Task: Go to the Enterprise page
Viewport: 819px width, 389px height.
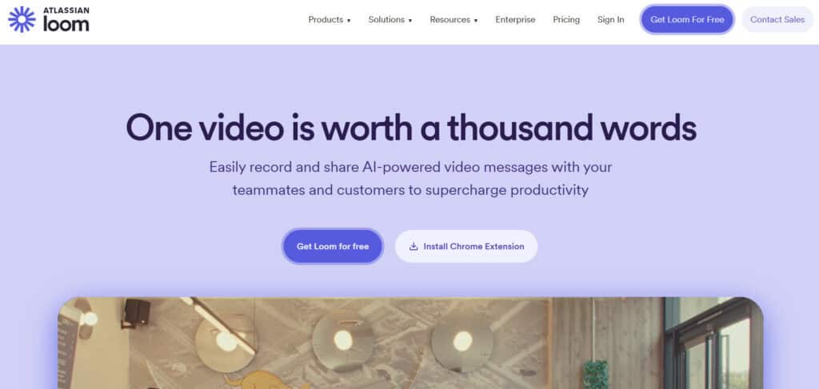Action: tap(515, 20)
